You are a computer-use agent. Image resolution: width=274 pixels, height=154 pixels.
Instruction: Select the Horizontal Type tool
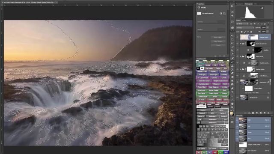tap(232, 92)
